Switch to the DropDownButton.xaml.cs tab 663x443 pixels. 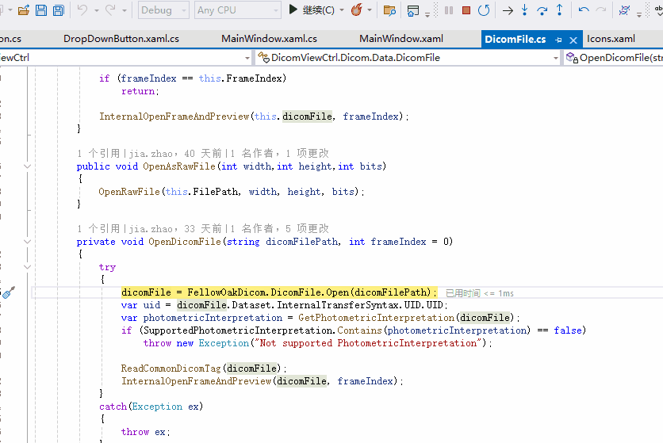[121, 39]
